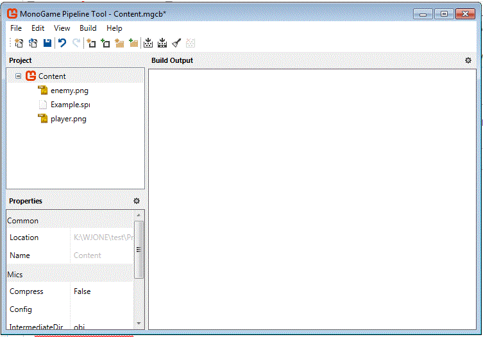Click the grayed-out Cancel Build icon
The width and height of the screenshot is (483, 337).
(191, 43)
